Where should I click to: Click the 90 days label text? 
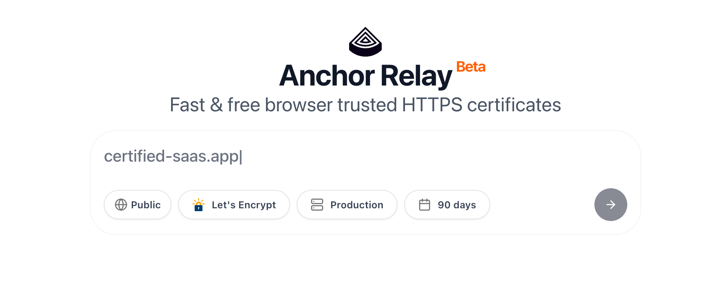pyautogui.click(x=457, y=205)
